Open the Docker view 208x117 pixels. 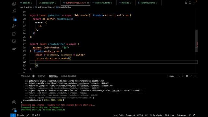tap(14, 49)
